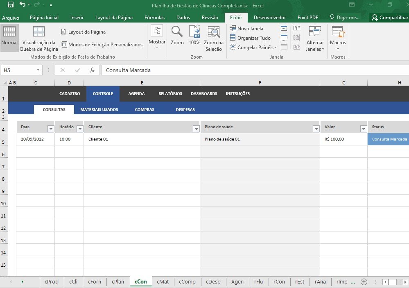Go to MATERIAIS USADOS section

click(x=99, y=110)
